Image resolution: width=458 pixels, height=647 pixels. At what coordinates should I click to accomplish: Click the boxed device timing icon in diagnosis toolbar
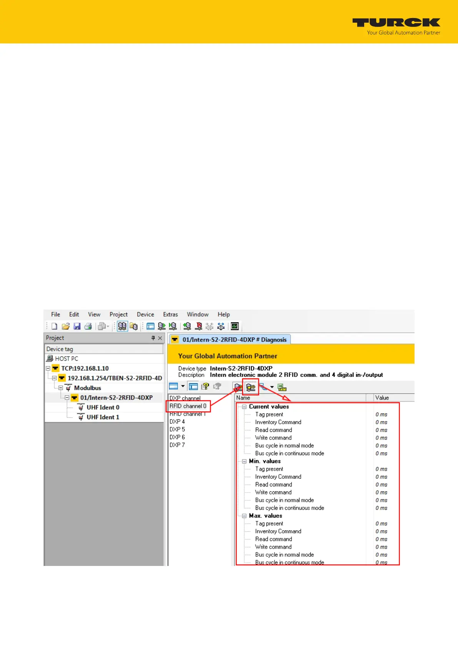point(251,387)
